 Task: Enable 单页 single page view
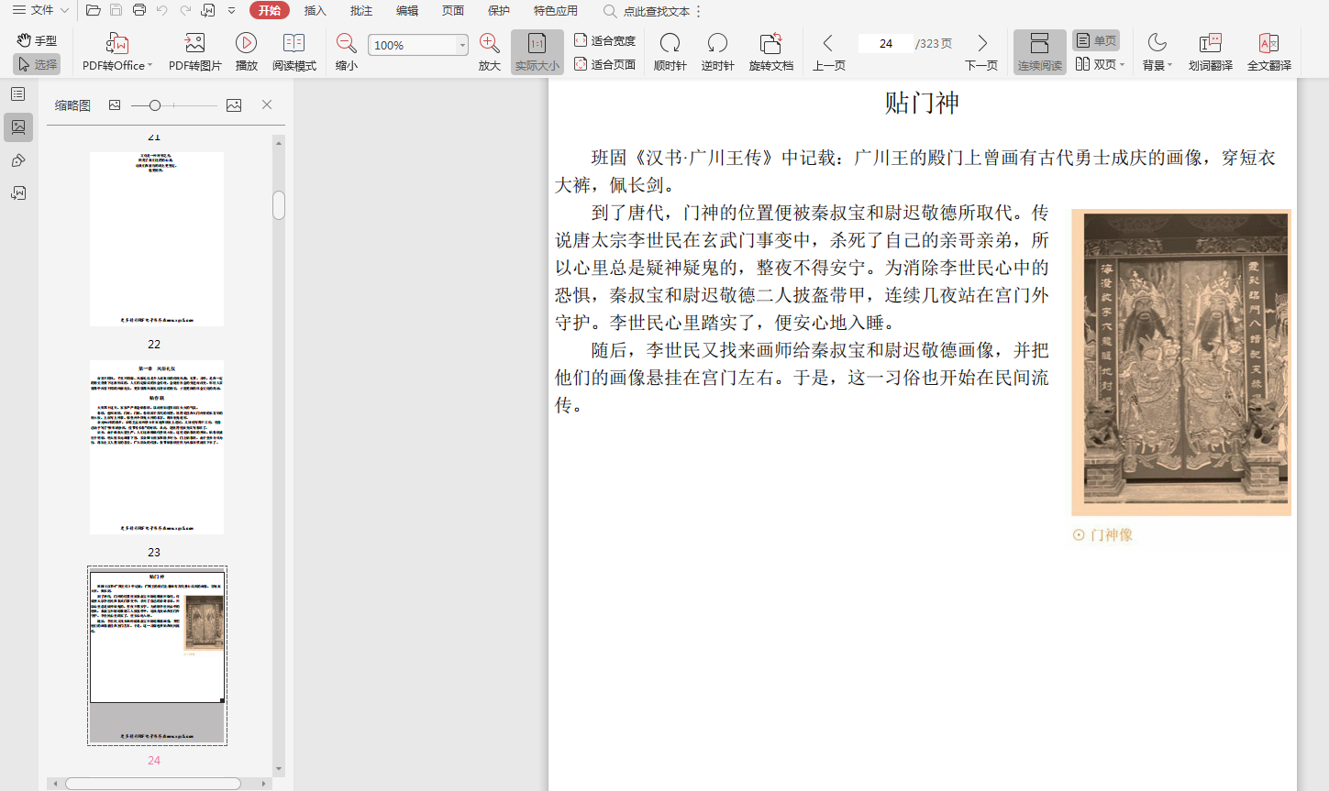1096,41
